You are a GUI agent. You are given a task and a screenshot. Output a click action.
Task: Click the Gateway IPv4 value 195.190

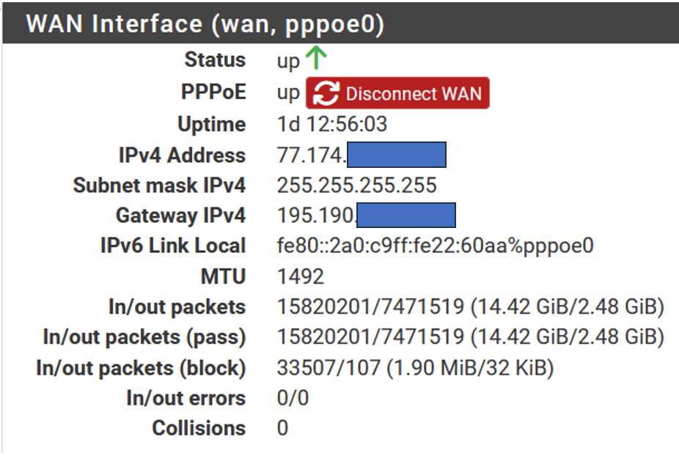pos(317,216)
